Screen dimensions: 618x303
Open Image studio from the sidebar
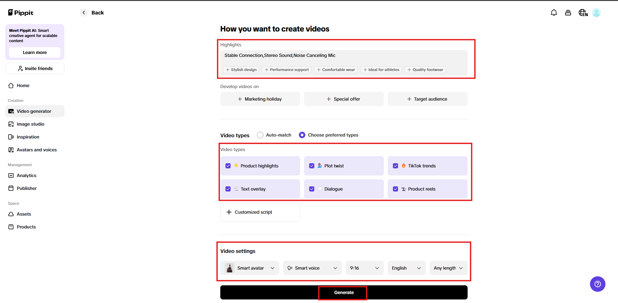click(31, 124)
